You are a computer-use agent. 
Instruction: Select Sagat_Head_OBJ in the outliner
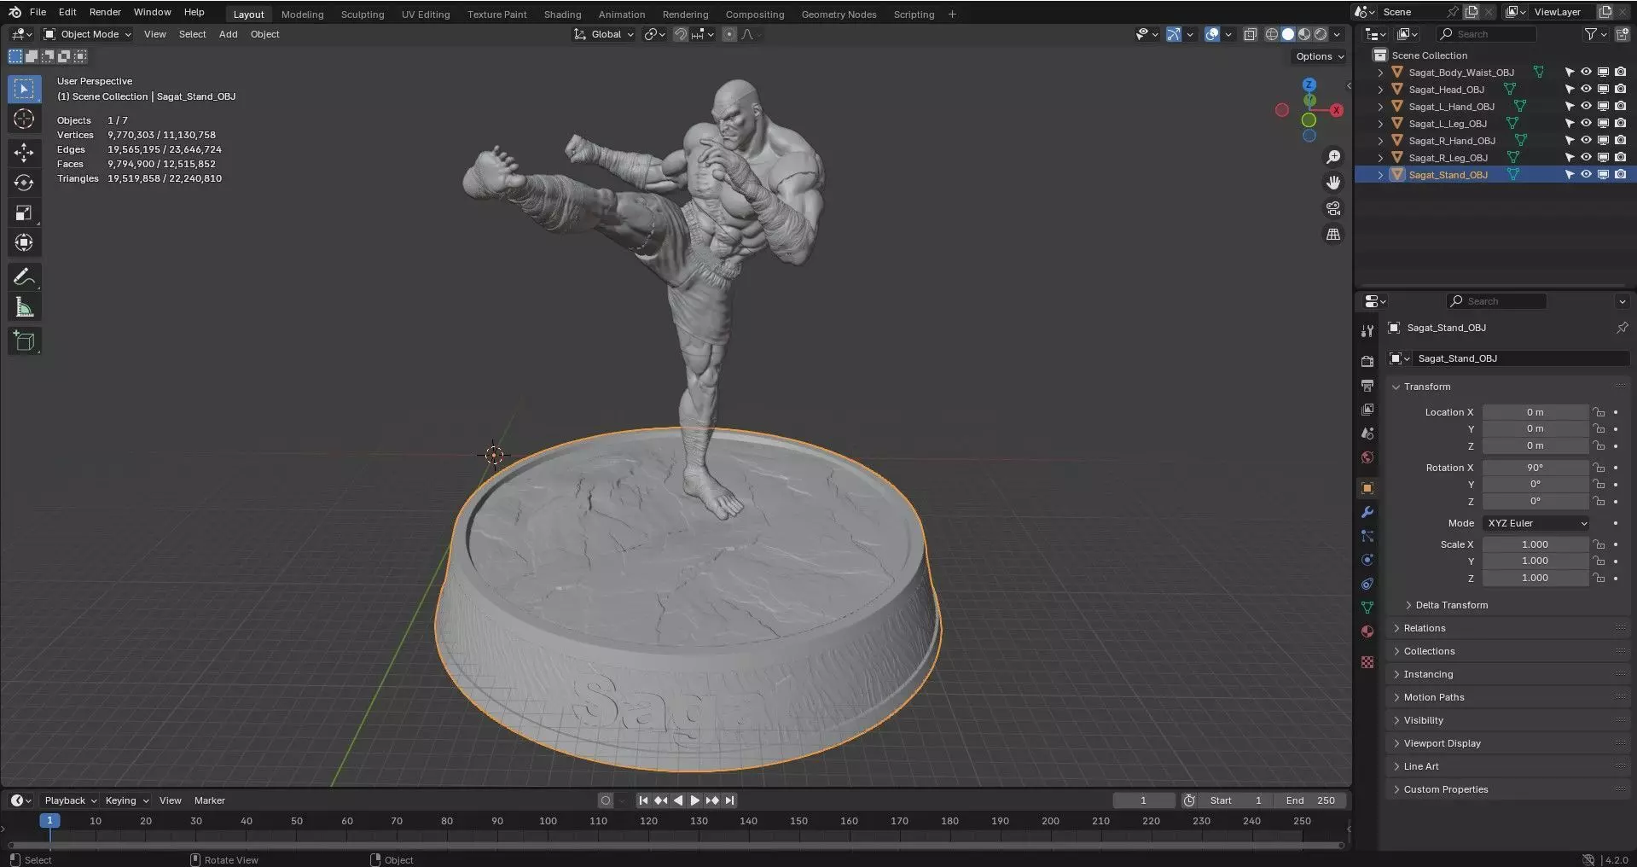(1446, 90)
